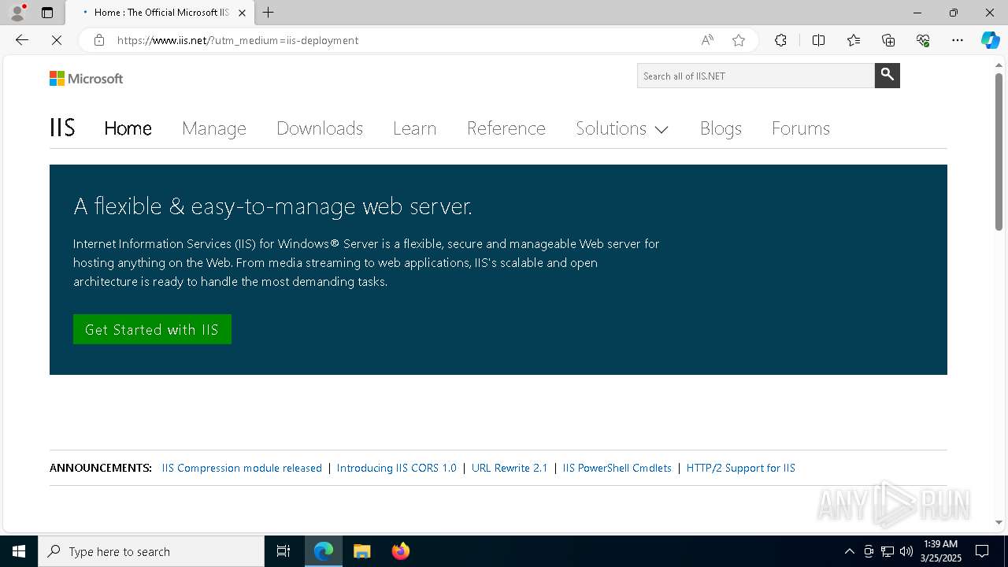Open File Explorer from taskbar
This screenshot has width=1008, height=567.
tap(362, 551)
